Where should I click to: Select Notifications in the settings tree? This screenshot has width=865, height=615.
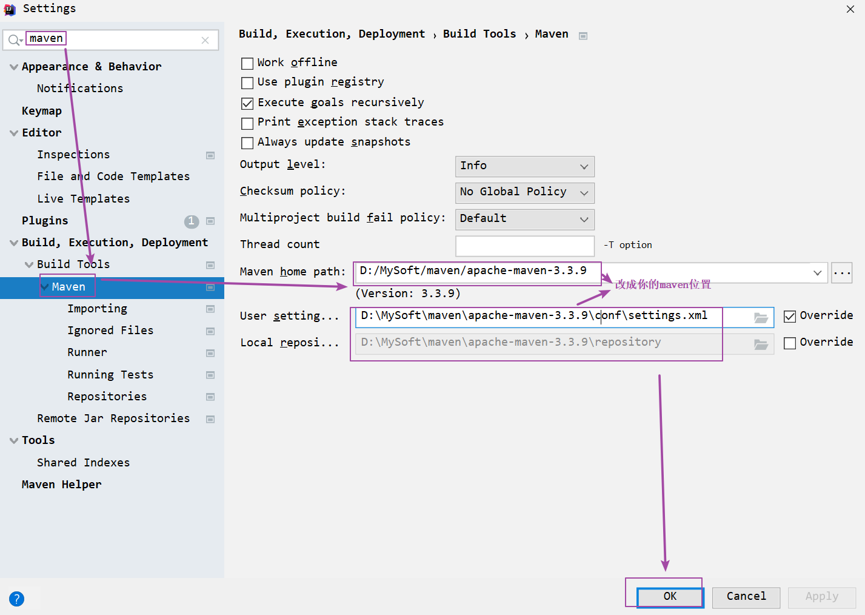[x=80, y=89]
